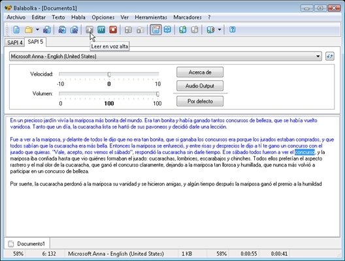
Task: Expand the open-file recent list arrow
Action: (x=37, y=29)
